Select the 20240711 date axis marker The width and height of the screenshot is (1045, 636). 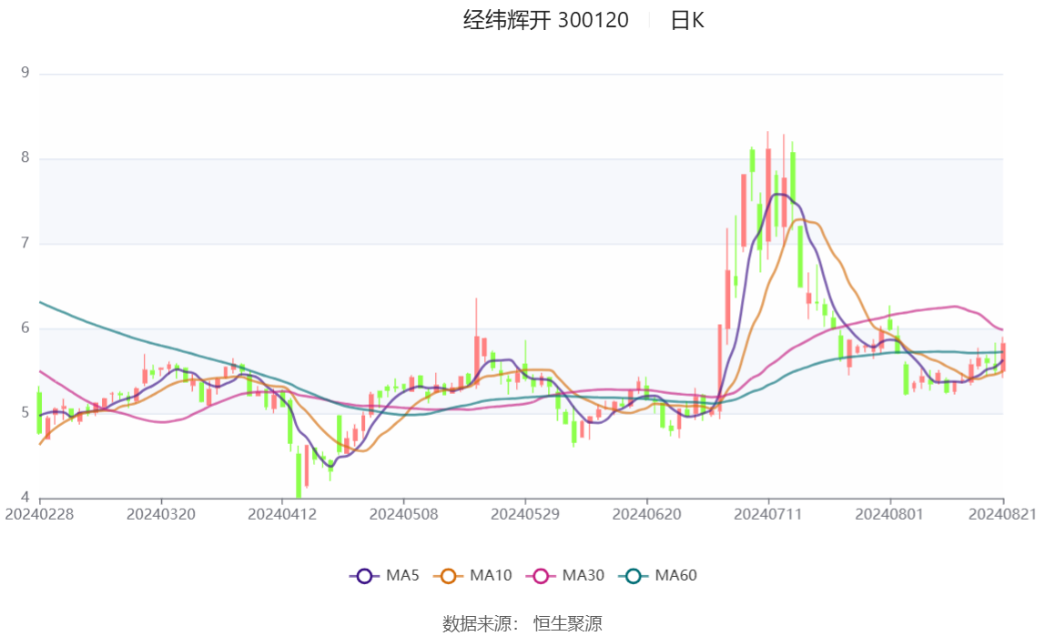pyautogui.click(x=767, y=514)
